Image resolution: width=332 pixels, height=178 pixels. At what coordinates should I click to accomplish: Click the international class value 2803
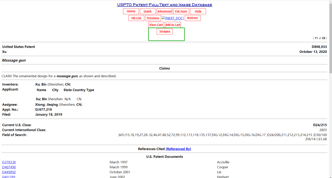tap(323, 130)
